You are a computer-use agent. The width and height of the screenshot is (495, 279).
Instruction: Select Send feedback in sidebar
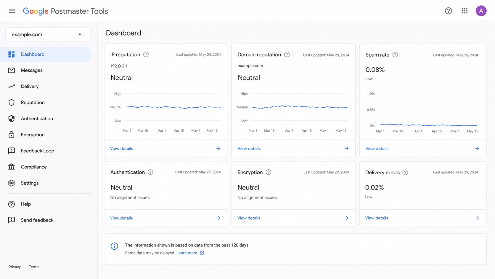(37, 220)
